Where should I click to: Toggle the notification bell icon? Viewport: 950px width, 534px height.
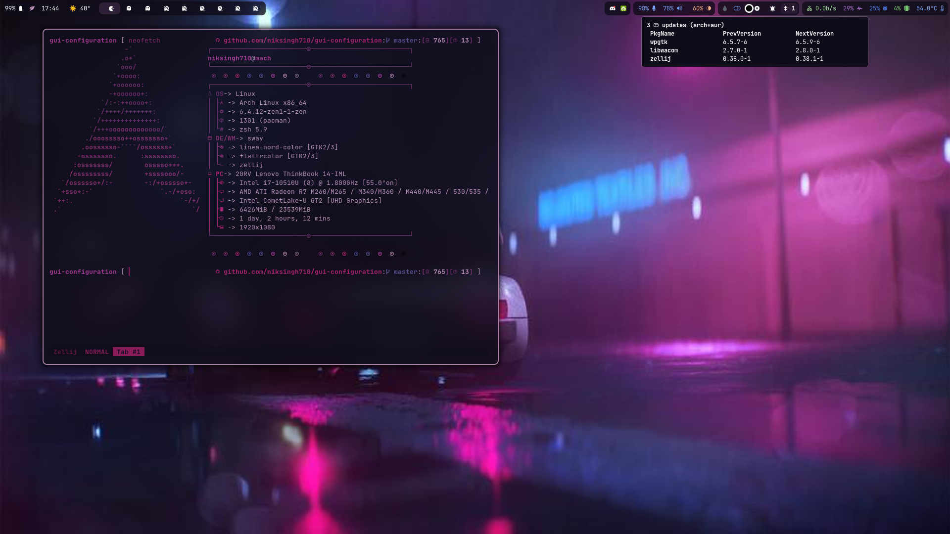pyautogui.click(x=772, y=8)
